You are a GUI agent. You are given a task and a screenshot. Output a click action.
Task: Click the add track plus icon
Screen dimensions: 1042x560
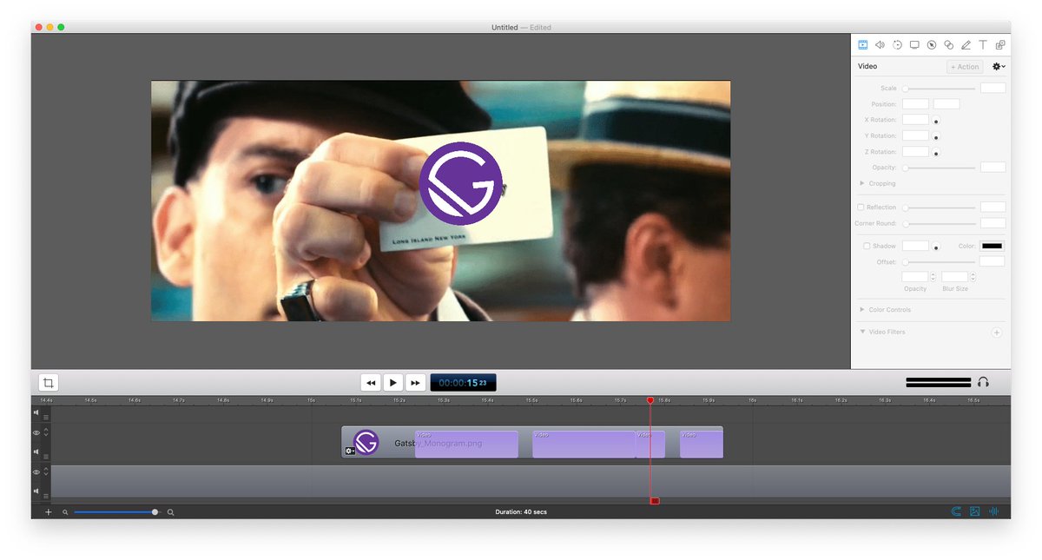coord(49,512)
